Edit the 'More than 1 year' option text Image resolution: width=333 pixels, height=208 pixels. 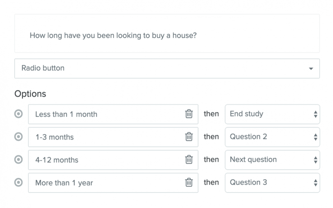tap(105, 182)
